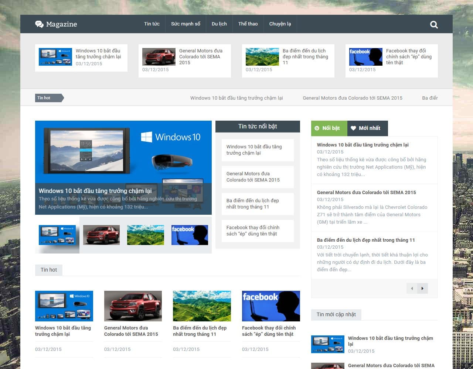Click green hills thumbnail in top strip
The width and height of the screenshot is (473, 369).
point(262,57)
